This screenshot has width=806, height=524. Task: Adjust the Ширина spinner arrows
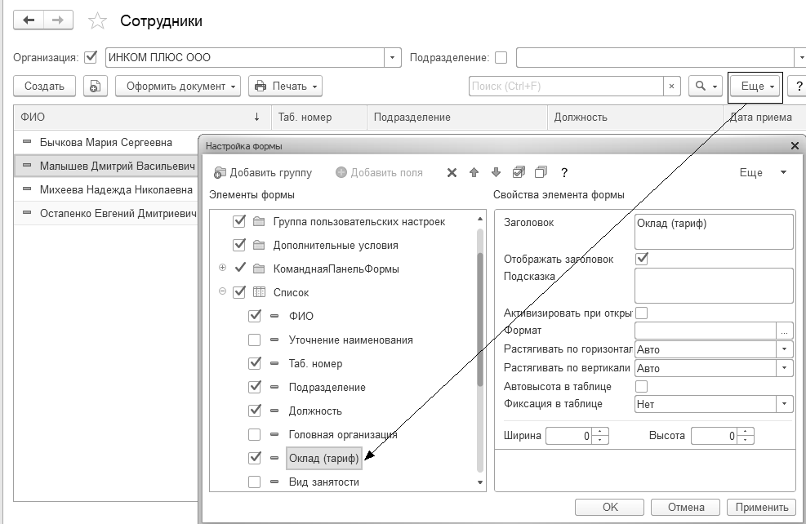click(600, 436)
